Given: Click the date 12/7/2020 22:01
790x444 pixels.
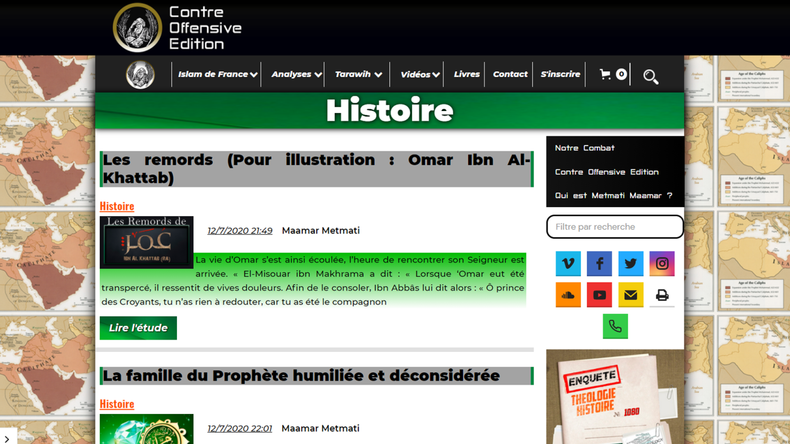Looking at the screenshot, I should 240,428.
